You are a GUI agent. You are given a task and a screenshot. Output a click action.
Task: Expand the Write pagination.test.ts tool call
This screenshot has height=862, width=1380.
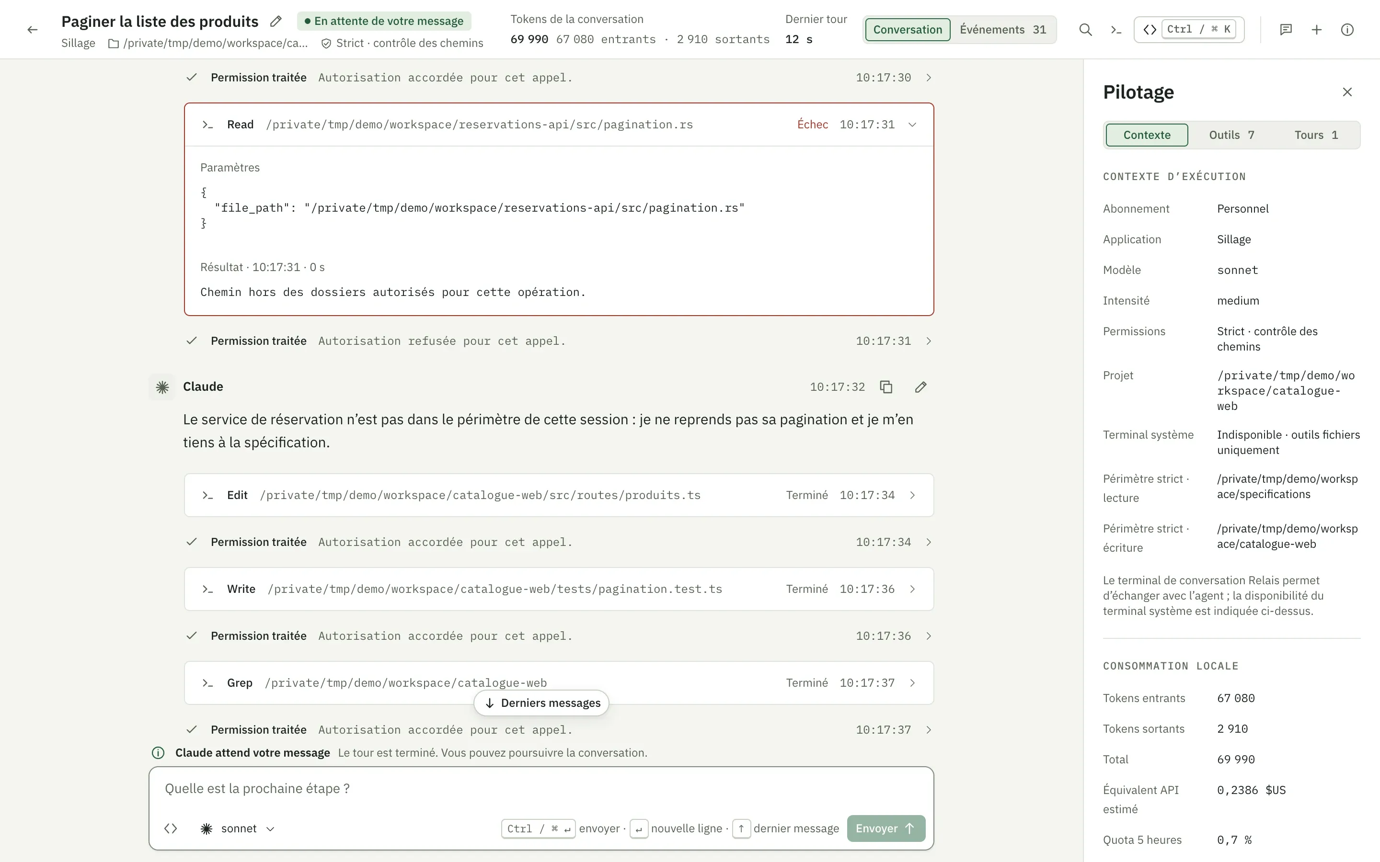tap(559, 589)
